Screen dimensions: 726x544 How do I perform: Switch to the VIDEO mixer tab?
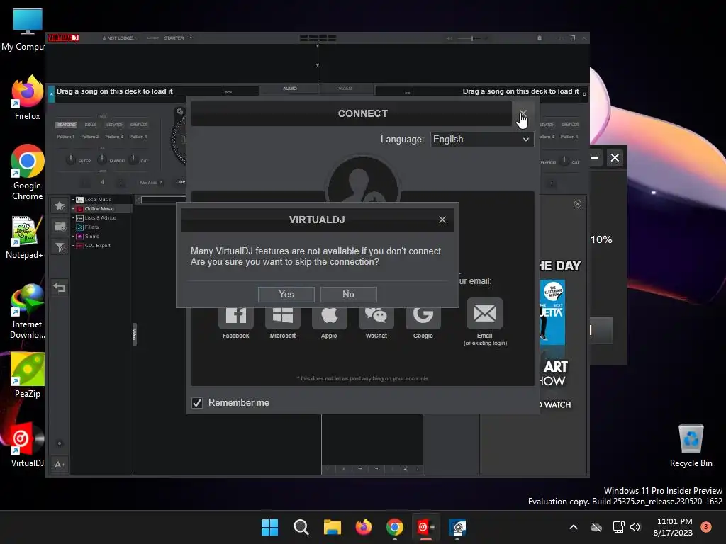click(345, 89)
